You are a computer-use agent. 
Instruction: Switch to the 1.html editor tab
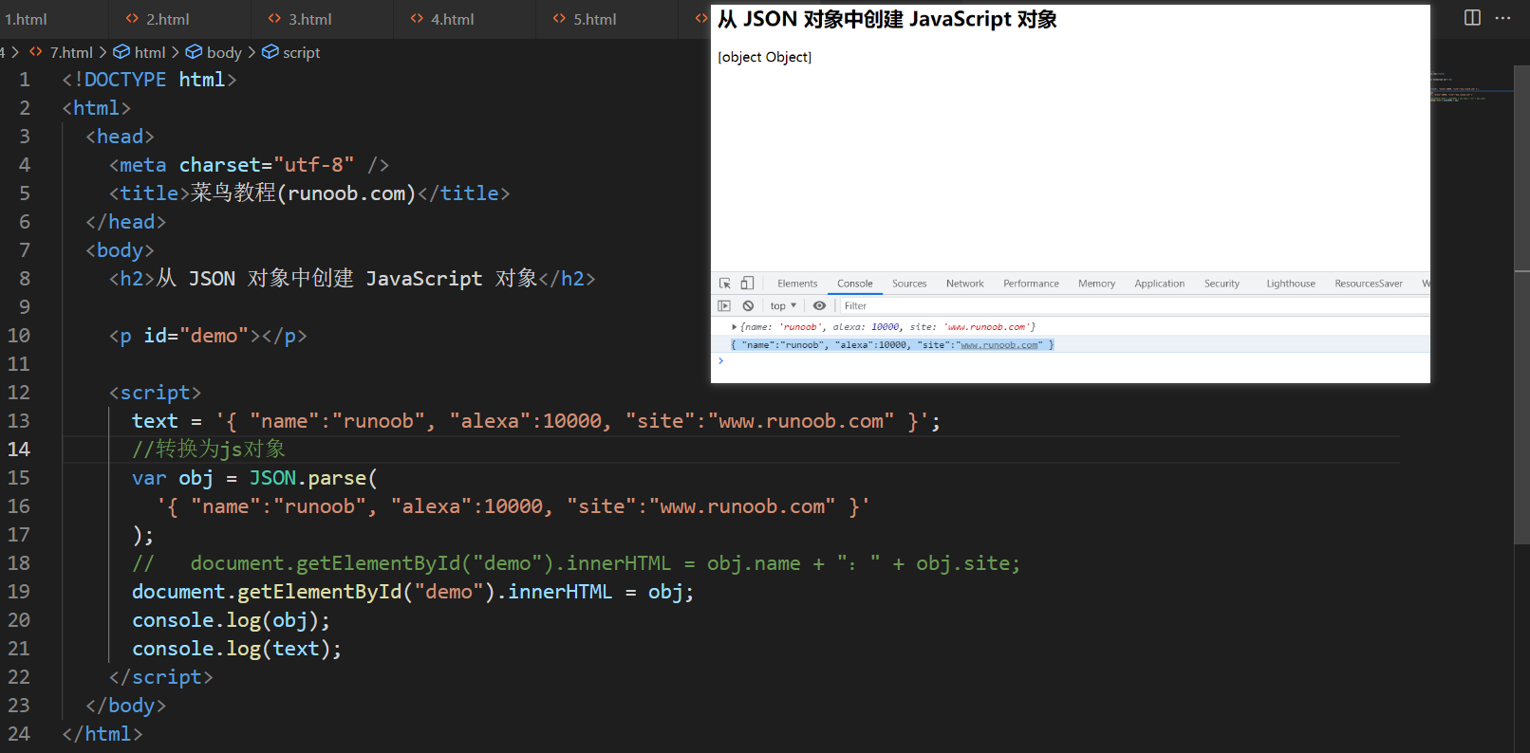click(x=27, y=19)
